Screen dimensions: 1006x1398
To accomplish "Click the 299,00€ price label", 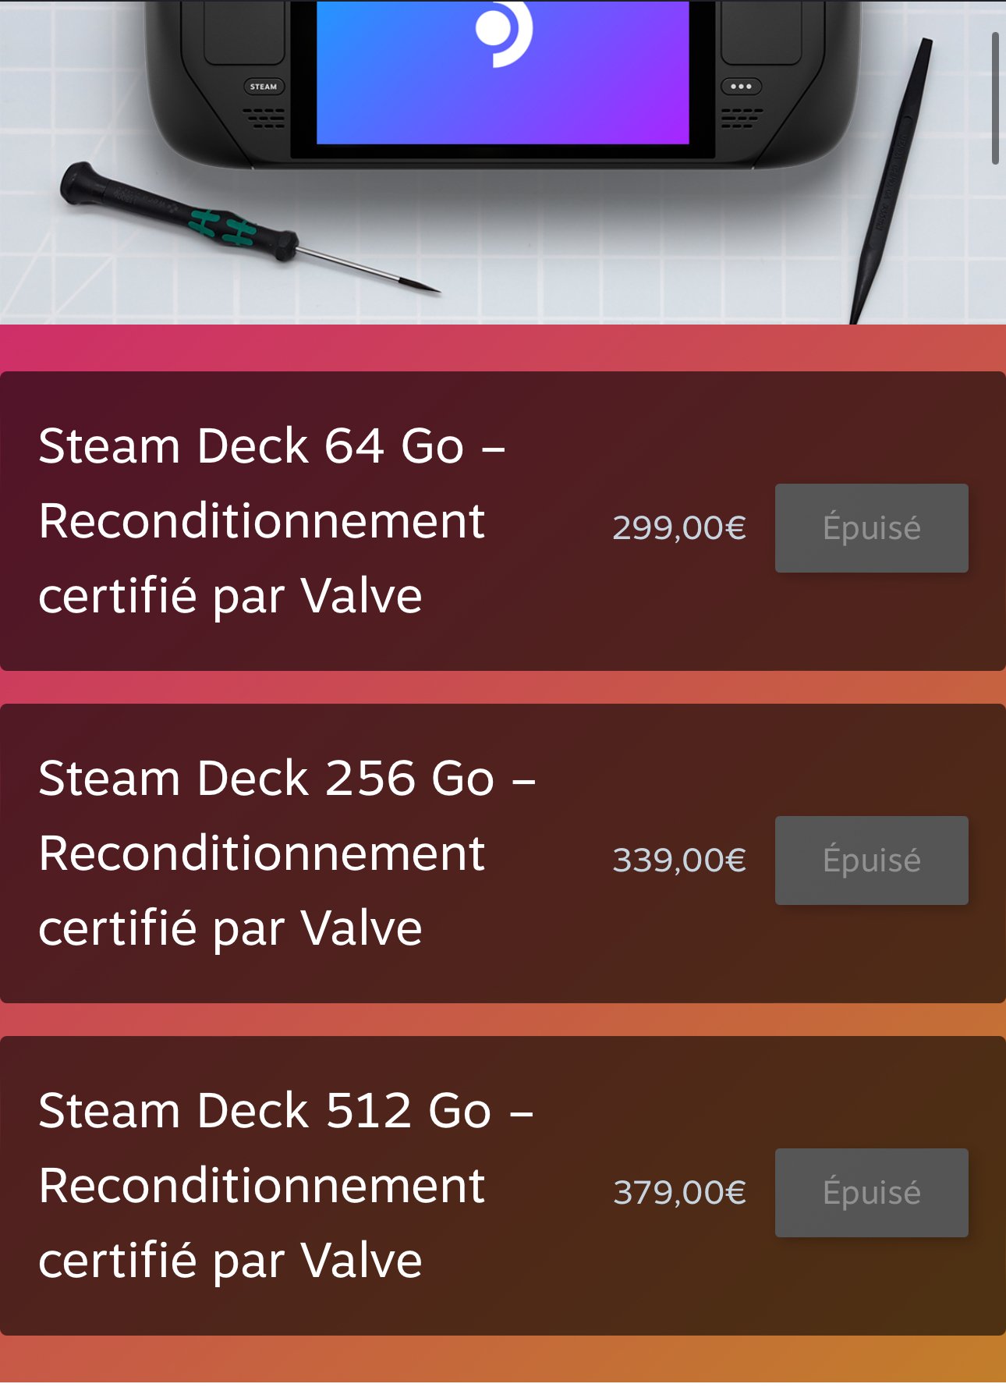I will coord(679,528).
